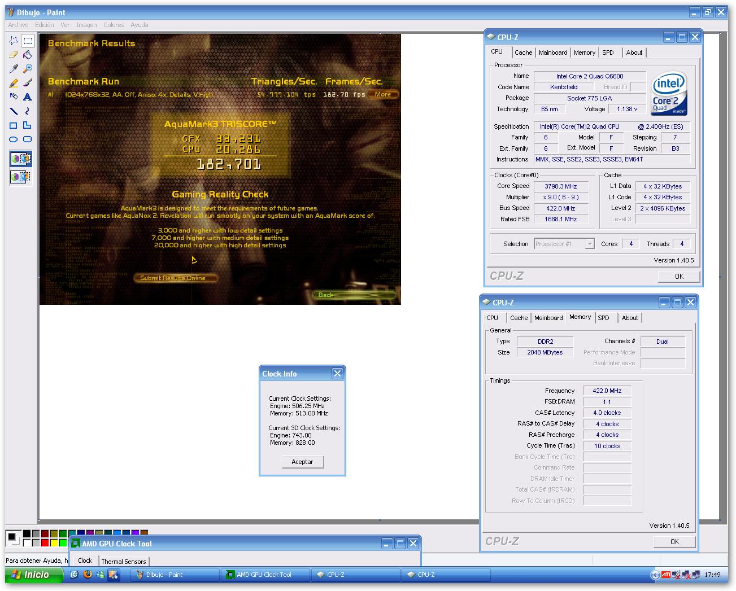The image size is (736, 591).
Task: Switch to AMD GPU Clock Tool taskbar button
Action: 265,575
